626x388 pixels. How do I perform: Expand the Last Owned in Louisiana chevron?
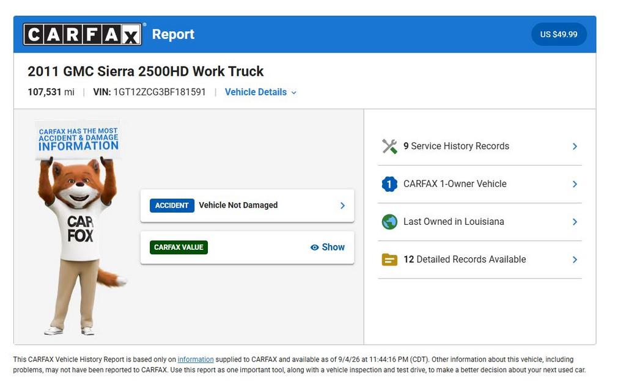tap(575, 222)
